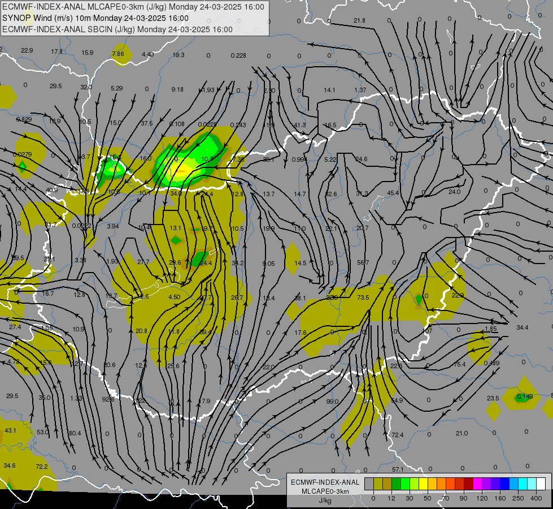Click the legend tick label '120'
This screenshot has width=553, height=509.
tap(482, 498)
